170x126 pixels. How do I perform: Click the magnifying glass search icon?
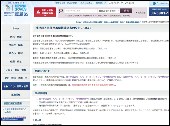coord(61,11)
